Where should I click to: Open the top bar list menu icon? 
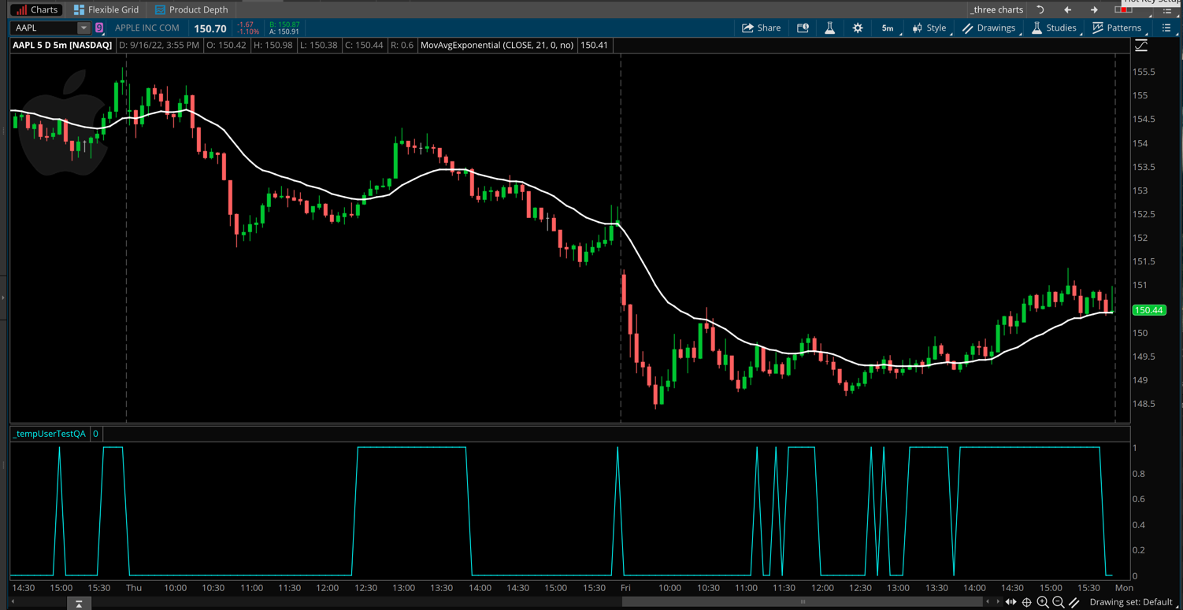[1166, 9]
